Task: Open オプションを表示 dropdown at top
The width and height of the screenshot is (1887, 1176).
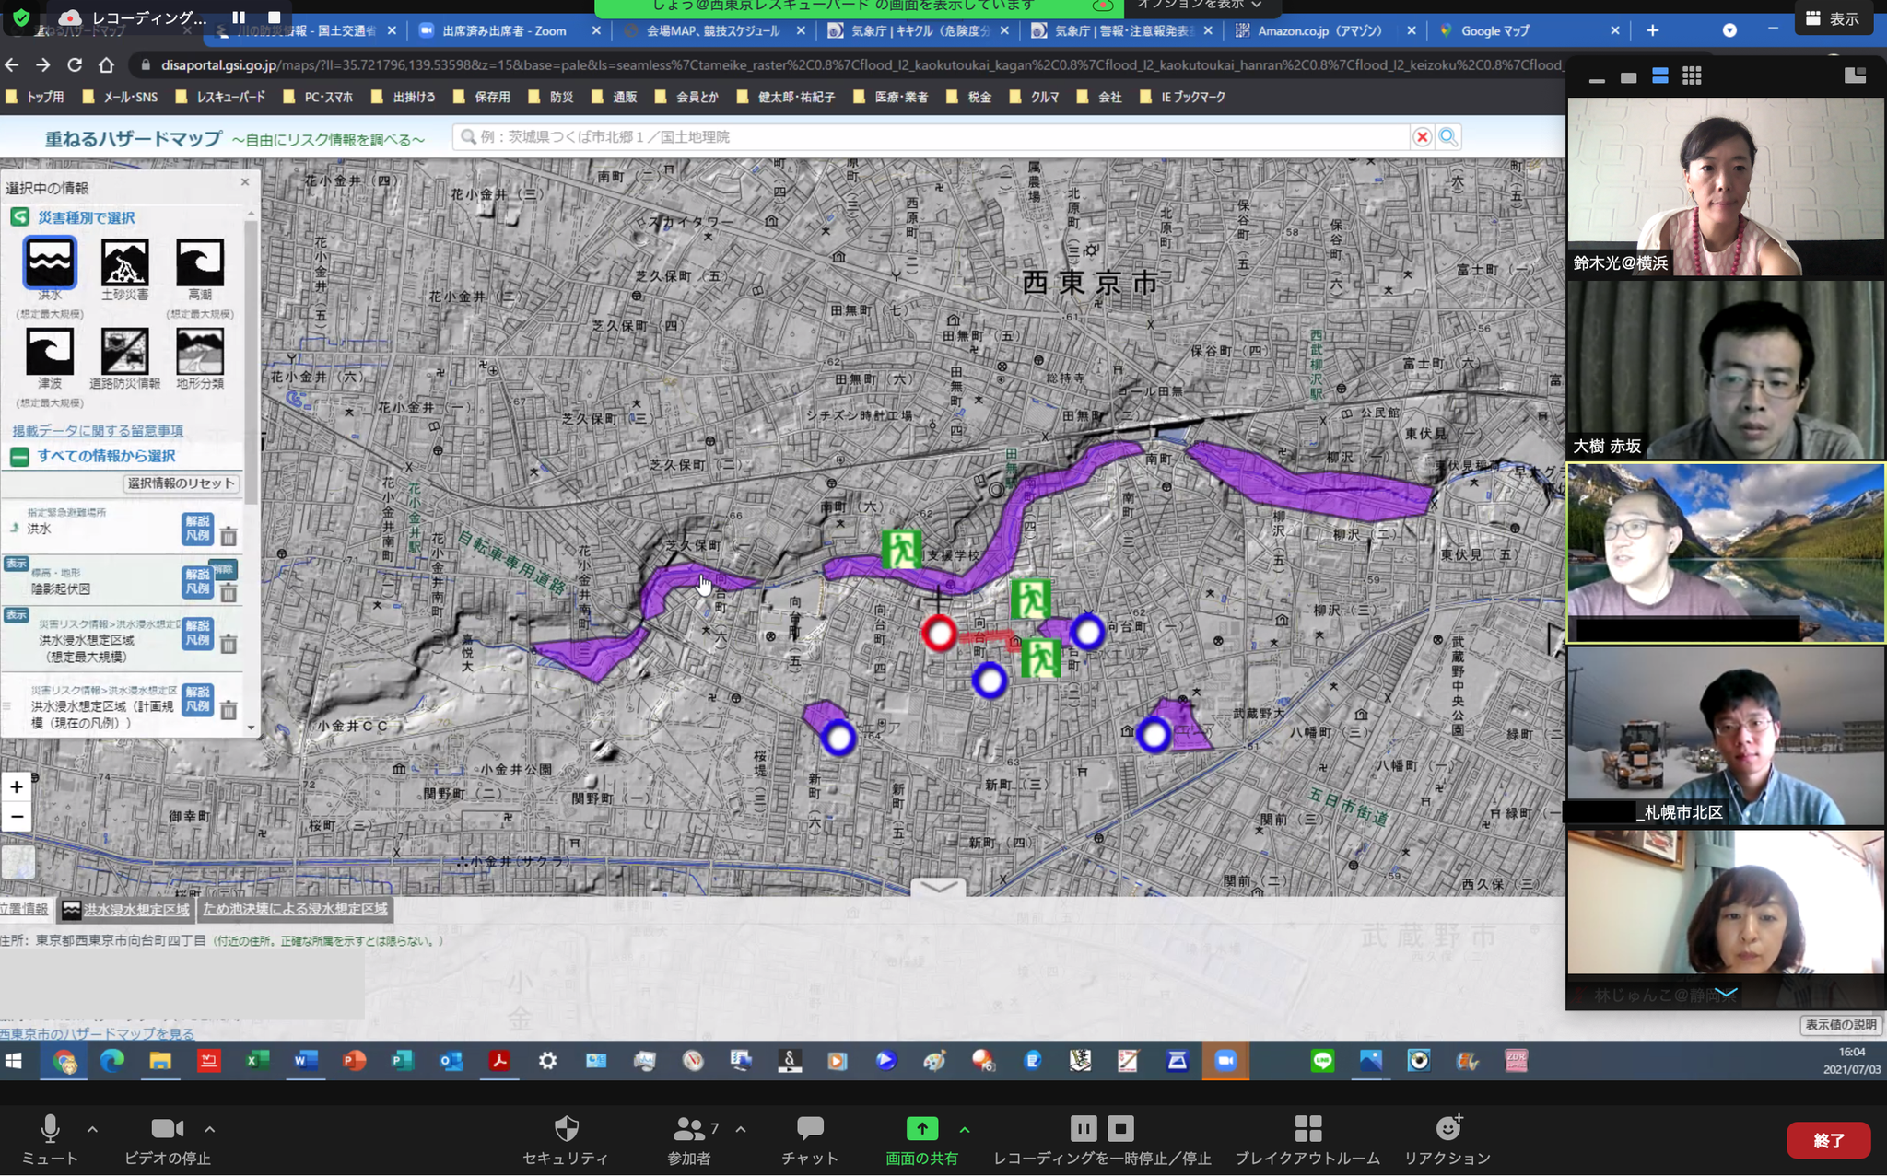Action: (1198, 6)
